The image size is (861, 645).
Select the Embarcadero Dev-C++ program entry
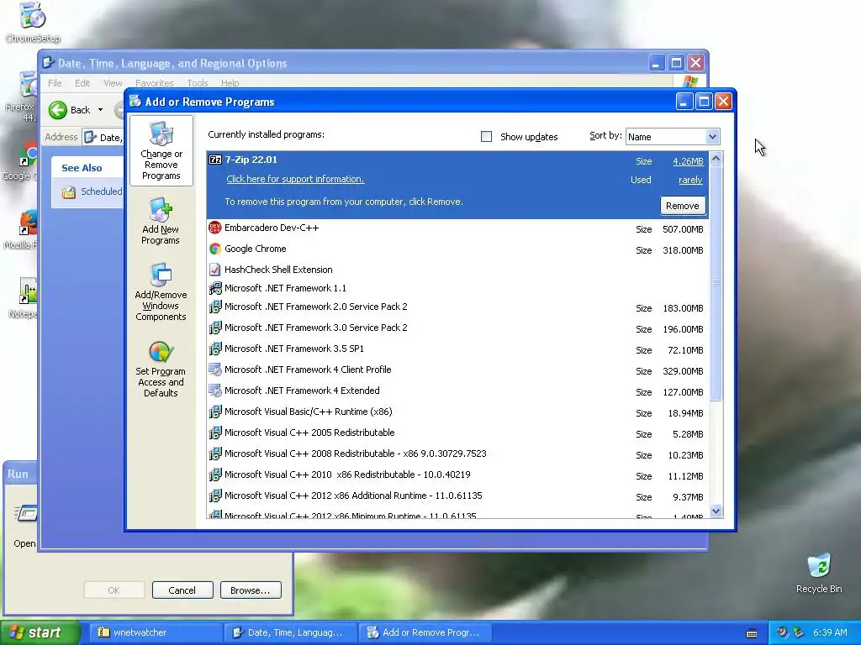click(x=458, y=228)
